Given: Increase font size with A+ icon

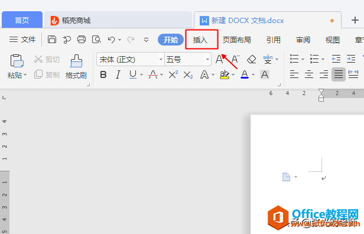Looking at the screenshot, I should click(x=219, y=59).
